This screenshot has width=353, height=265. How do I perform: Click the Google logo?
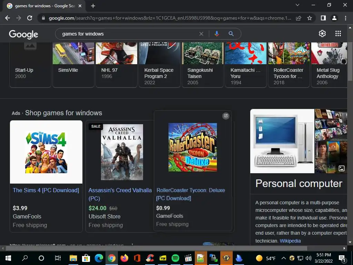[x=23, y=34]
